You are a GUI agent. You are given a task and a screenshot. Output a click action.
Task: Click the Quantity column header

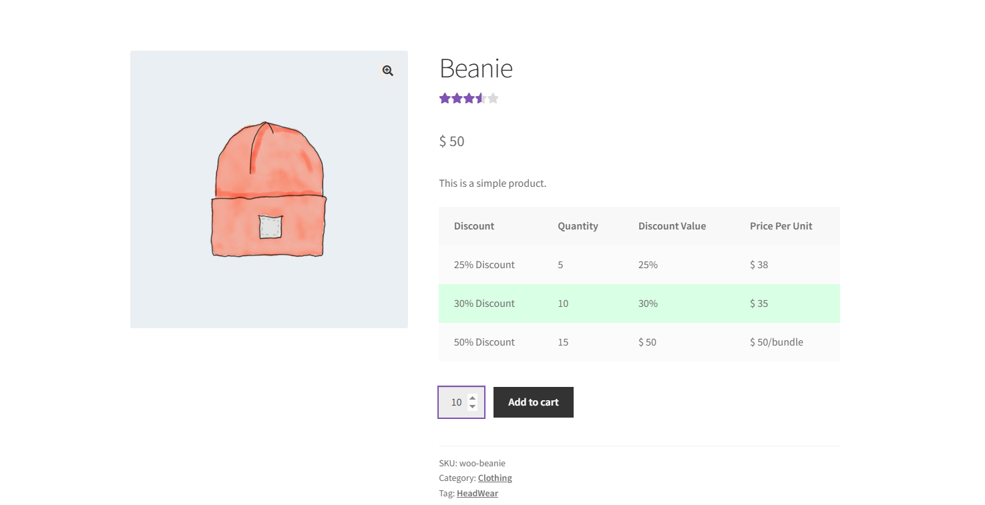[578, 225]
